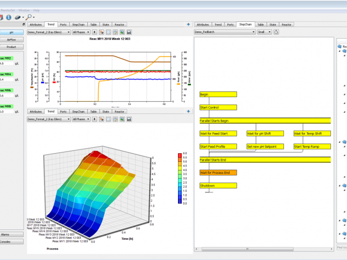347x260 pixels.
Task: Switch to the Table tab in StepChain panel
Action: point(260,24)
